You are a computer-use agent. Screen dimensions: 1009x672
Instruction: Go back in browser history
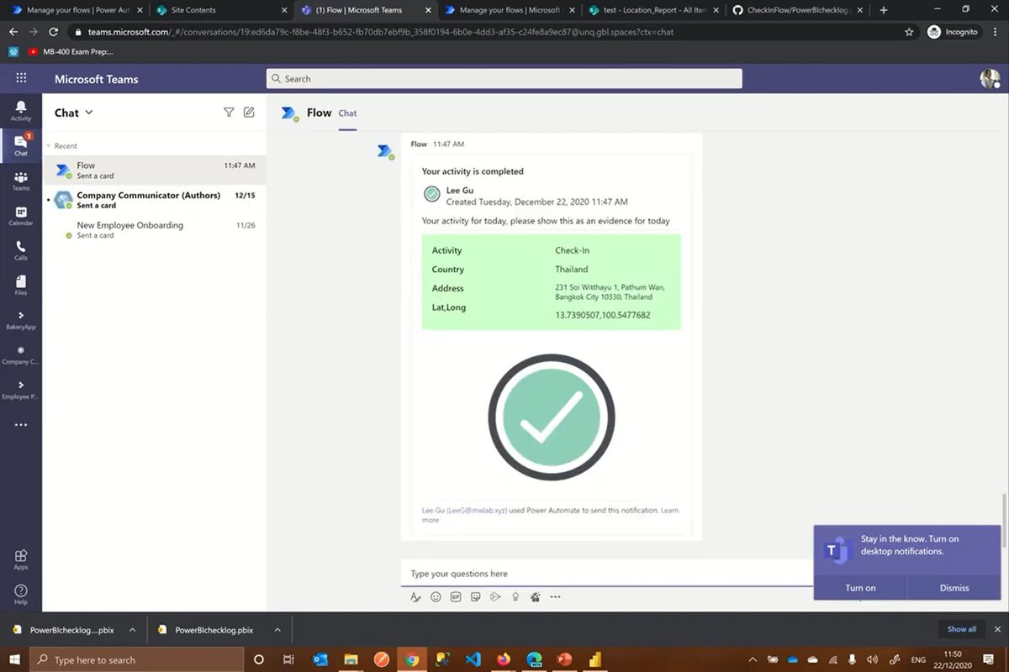(13, 32)
